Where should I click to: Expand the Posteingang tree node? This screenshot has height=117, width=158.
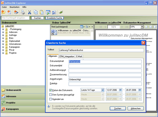pyautogui.click(x=3, y=29)
